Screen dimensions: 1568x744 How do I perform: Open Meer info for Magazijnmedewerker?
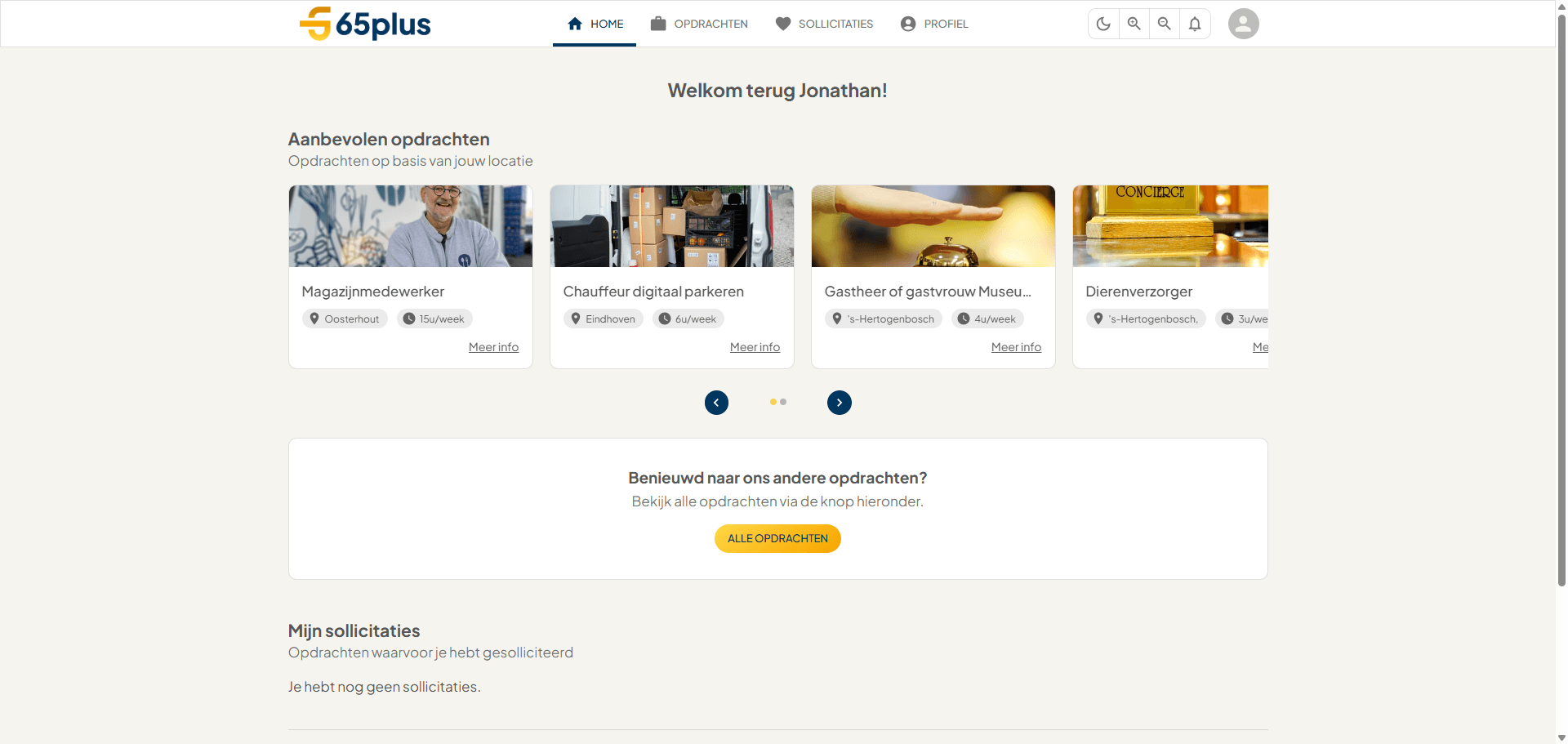point(493,347)
